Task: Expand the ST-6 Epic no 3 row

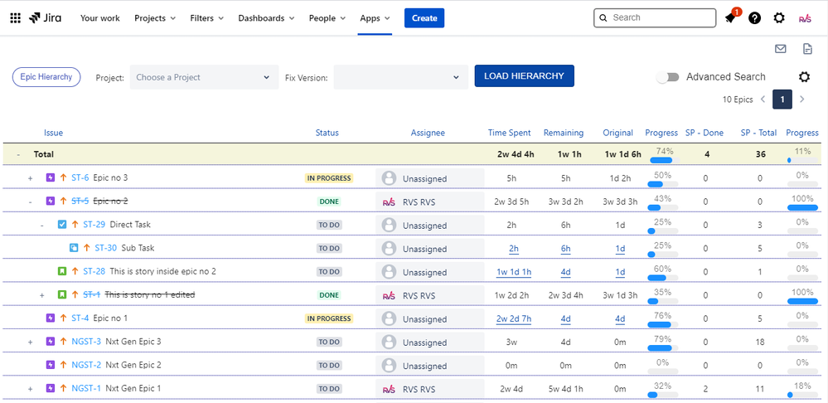Action: (x=31, y=178)
